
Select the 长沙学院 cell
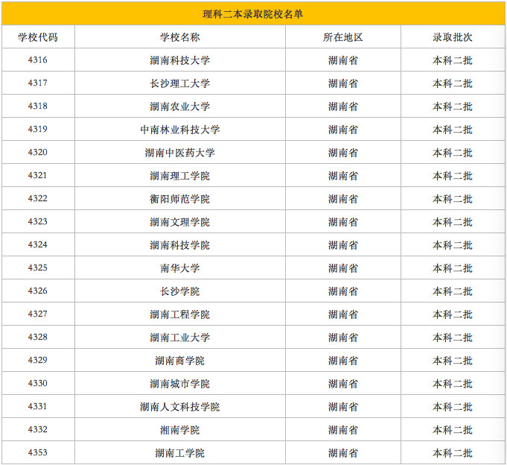tap(179, 291)
